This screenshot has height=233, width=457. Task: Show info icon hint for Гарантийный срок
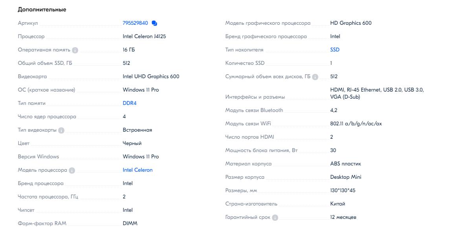[x=275, y=218]
